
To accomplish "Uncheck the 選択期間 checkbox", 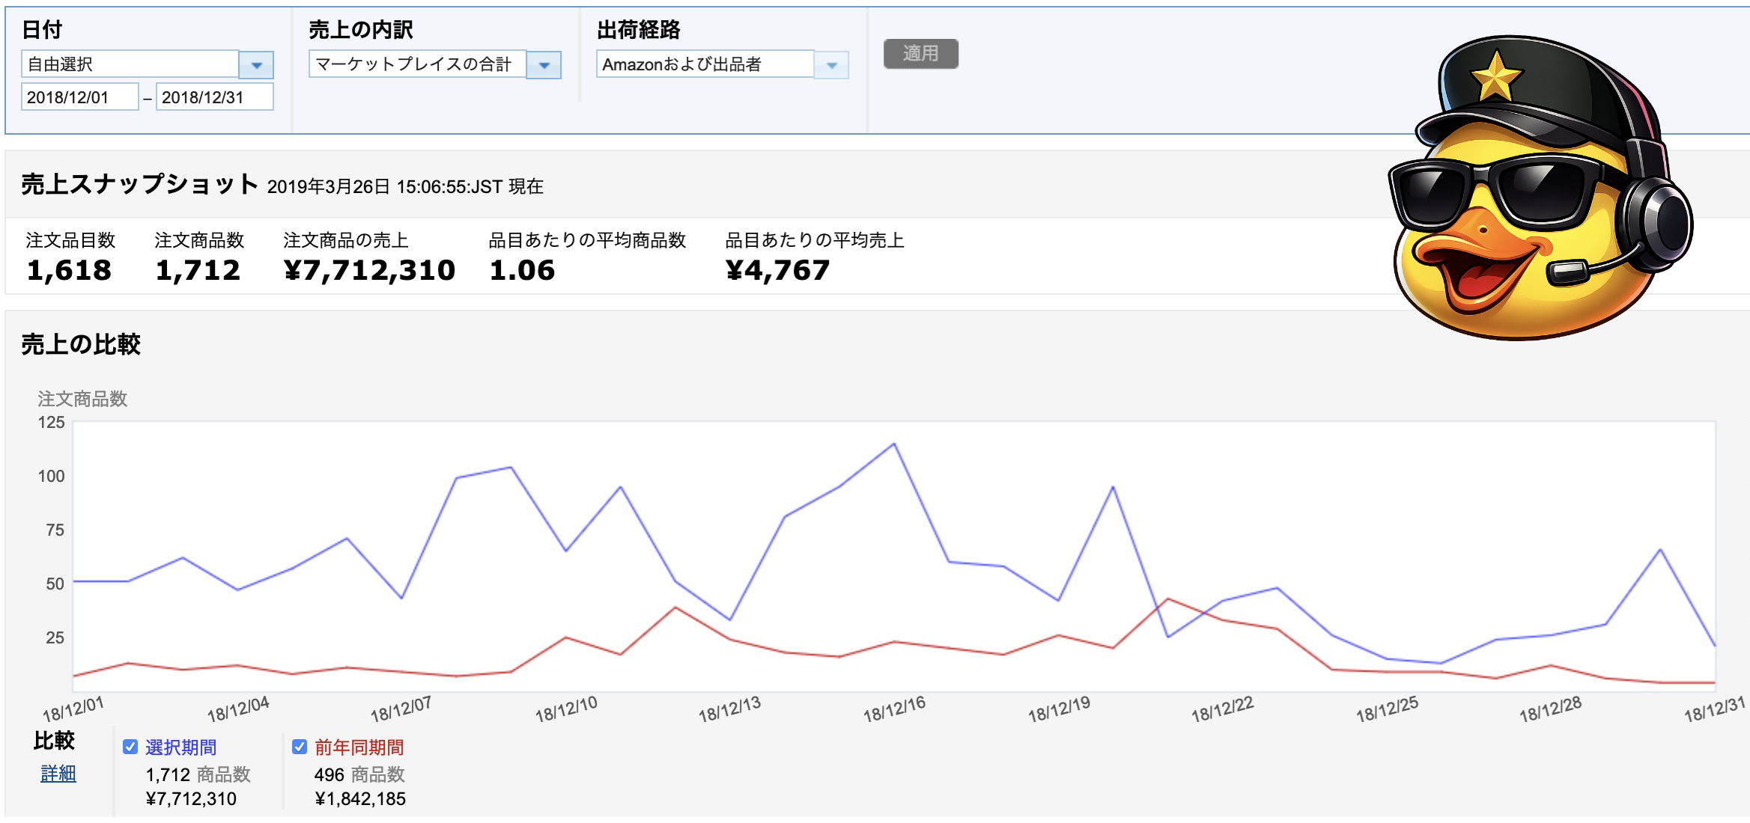I will pos(130,747).
